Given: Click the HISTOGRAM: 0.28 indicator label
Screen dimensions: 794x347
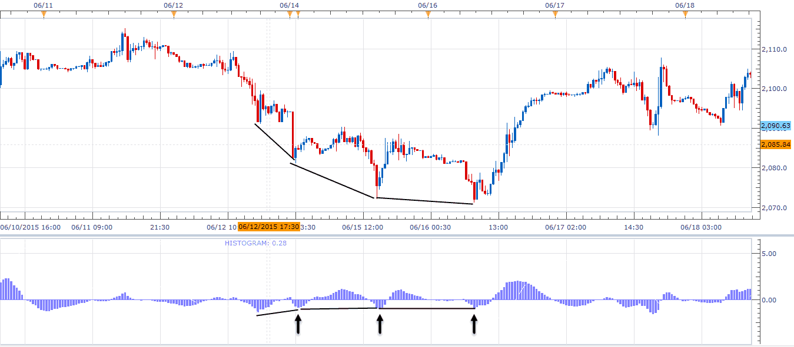Looking at the screenshot, I should (x=255, y=242).
